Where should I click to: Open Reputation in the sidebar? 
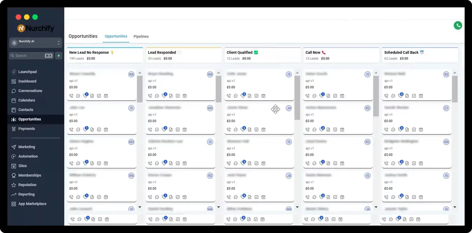point(27,185)
